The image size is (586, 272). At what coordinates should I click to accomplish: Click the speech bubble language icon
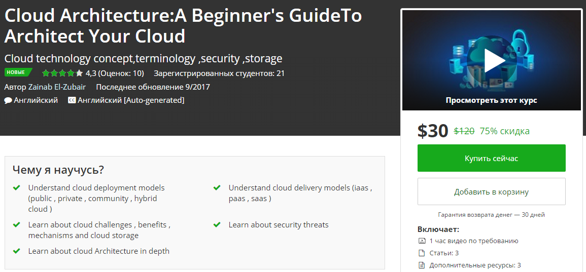8,100
